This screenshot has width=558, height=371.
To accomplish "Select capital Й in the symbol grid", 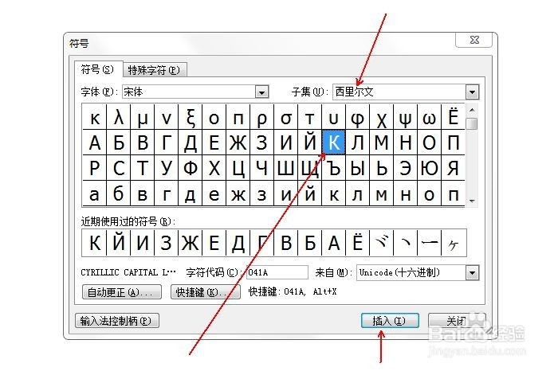I will coord(309,143).
